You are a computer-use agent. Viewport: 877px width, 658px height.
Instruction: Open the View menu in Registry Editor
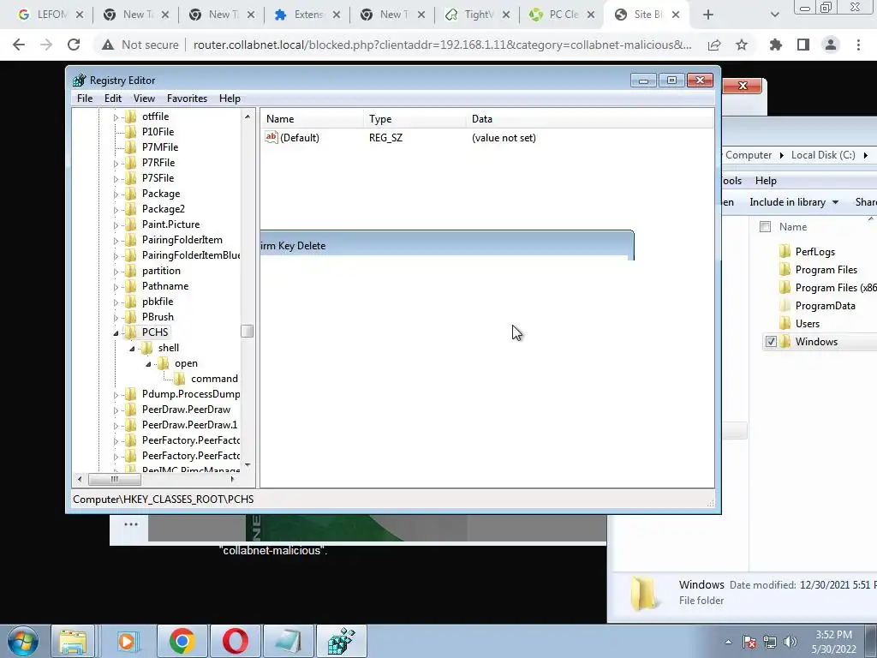click(x=144, y=99)
